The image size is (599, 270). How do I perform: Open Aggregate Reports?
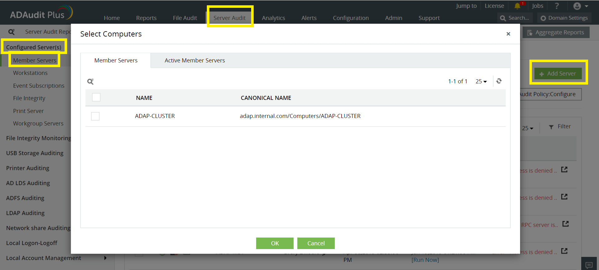[x=556, y=32]
